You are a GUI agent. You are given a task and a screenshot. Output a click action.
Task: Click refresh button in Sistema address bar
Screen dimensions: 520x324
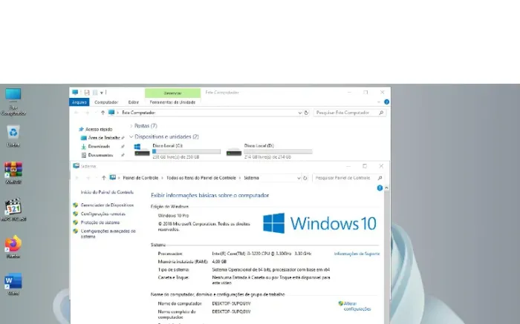point(305,178)
